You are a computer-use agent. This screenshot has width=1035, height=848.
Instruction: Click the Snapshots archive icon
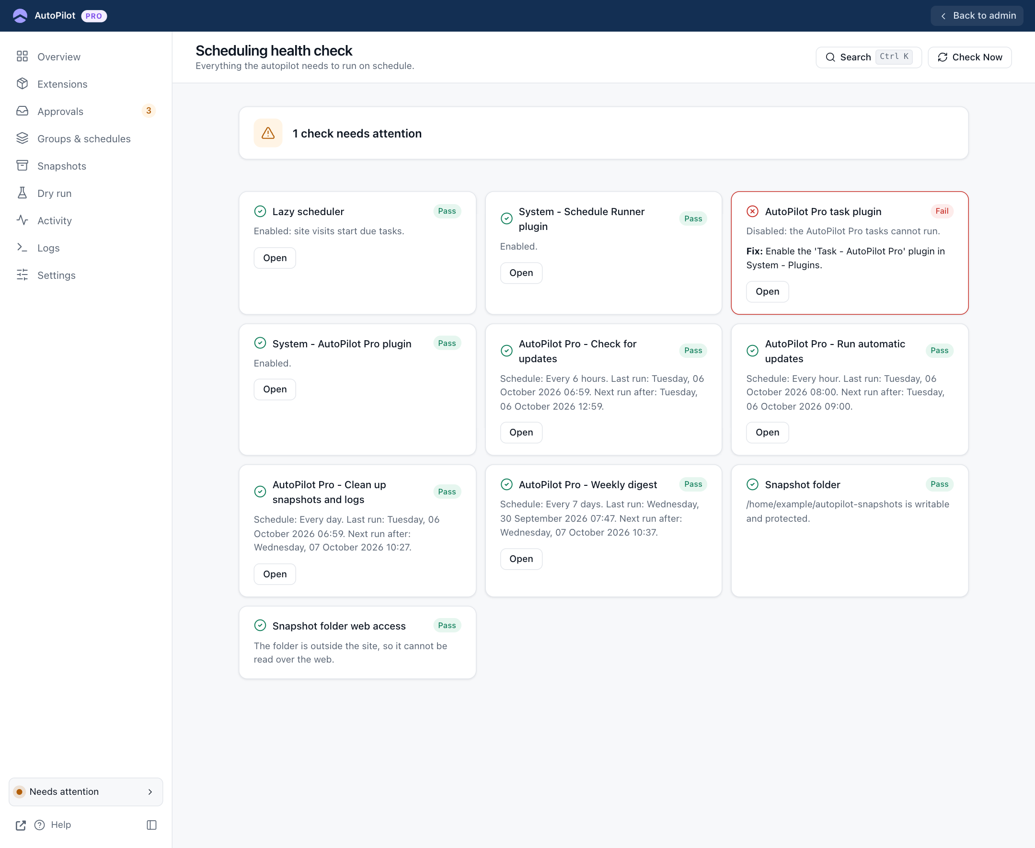pos(22,166)
